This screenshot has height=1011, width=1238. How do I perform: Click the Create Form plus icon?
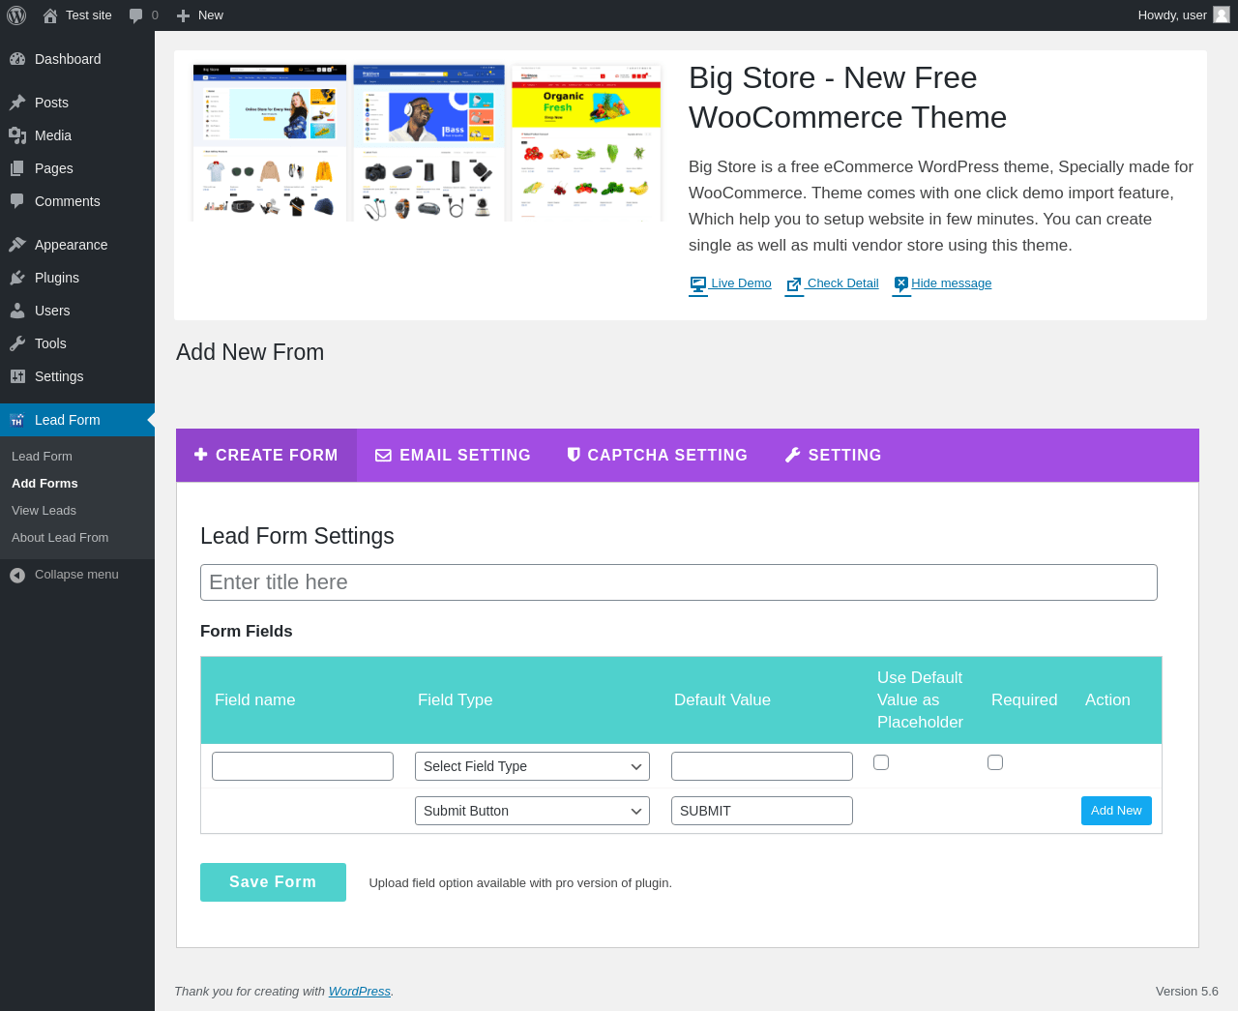[x=201, y=454]
